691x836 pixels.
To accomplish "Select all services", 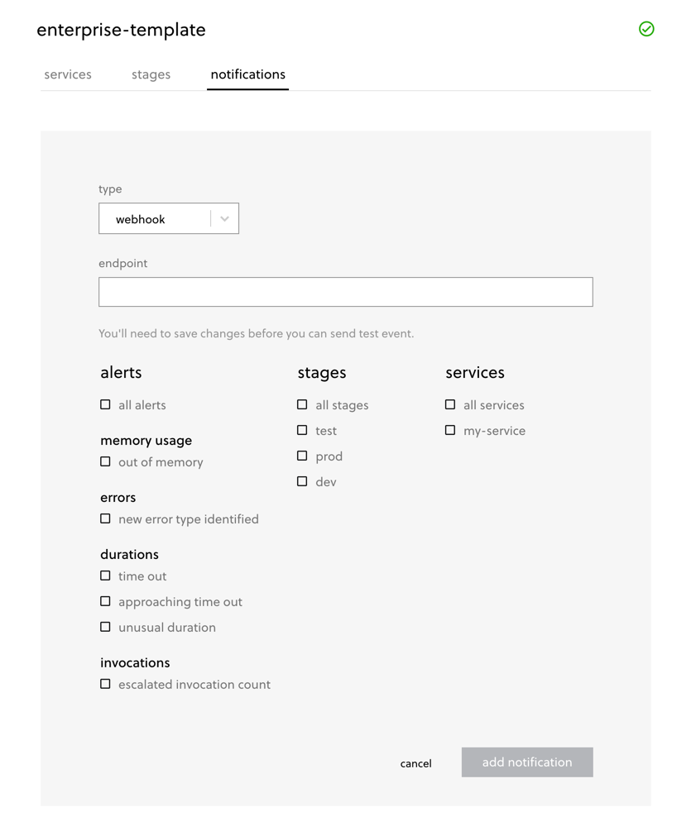I will pyautogui.click(x=449, y=404).
